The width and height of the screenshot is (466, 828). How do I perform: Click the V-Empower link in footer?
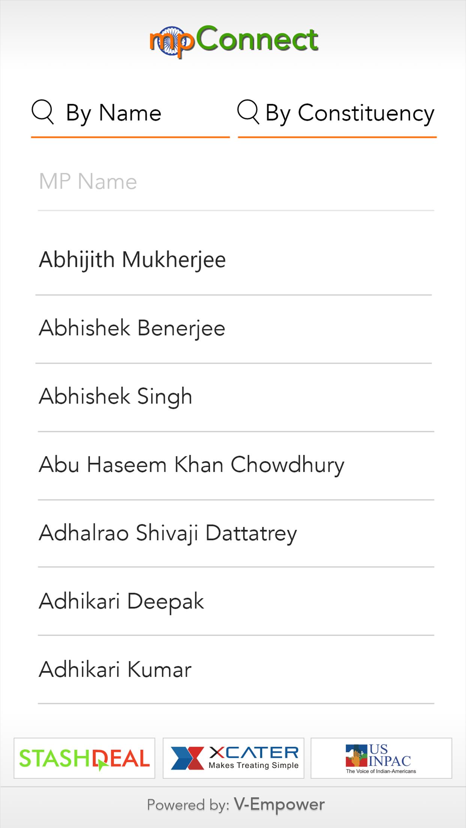pos(280,805)
